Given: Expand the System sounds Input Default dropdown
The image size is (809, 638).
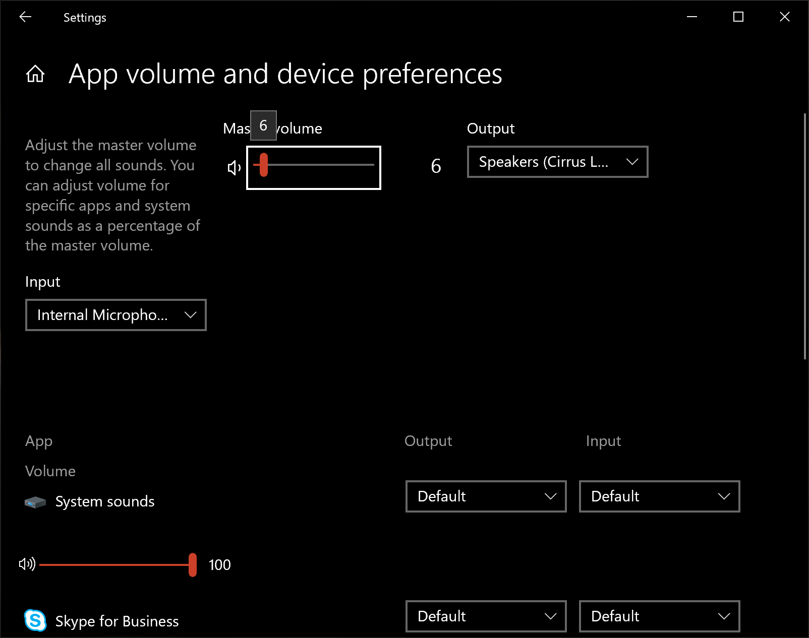Looking at the screenshot, I should (659, 496).
